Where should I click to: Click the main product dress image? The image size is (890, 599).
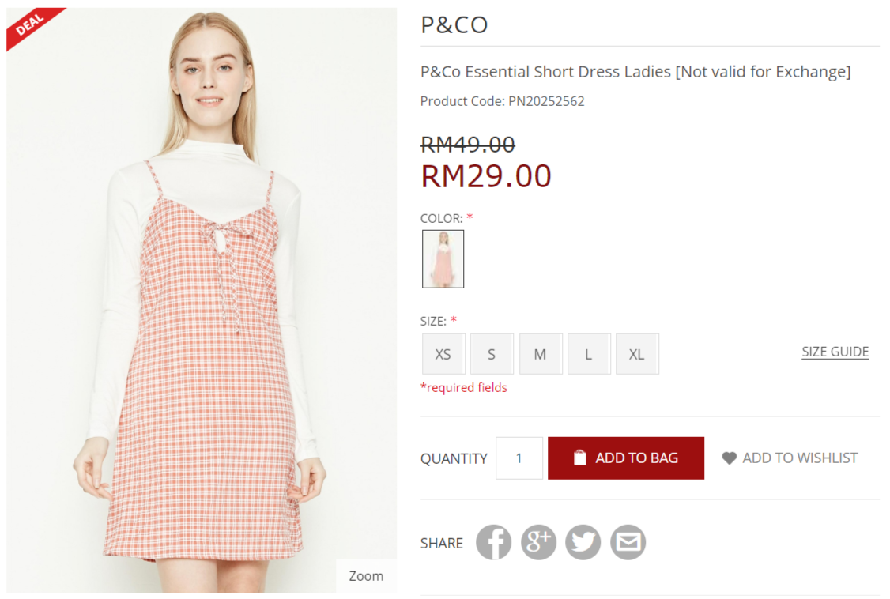coord(202,316)
